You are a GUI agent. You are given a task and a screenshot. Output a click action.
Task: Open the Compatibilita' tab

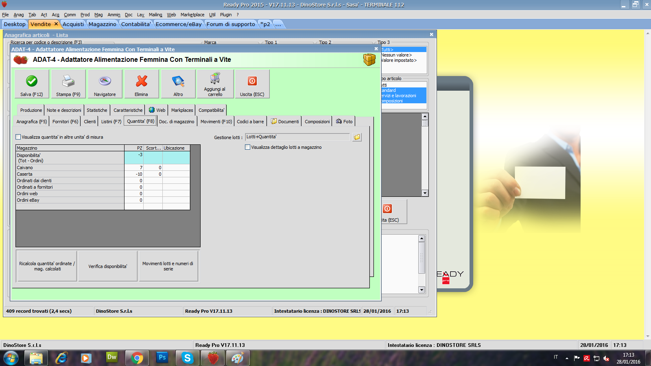[x=211, y=110]
